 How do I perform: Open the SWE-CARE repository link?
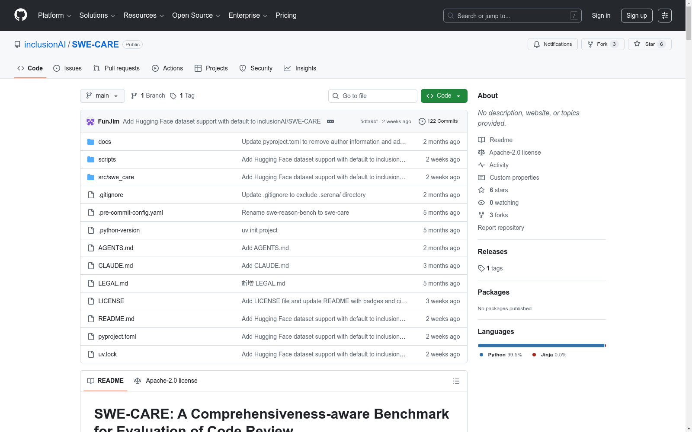click(95, 44)
